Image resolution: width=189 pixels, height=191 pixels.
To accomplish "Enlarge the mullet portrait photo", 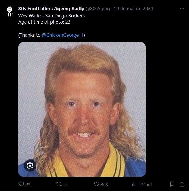I will pos(82,109).
